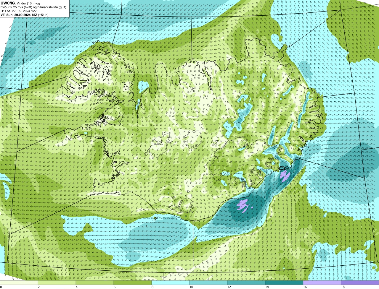Click the "16" label on the color scale
The width and height of the screenshot is (379, 289).
click(x=305, y=287)
